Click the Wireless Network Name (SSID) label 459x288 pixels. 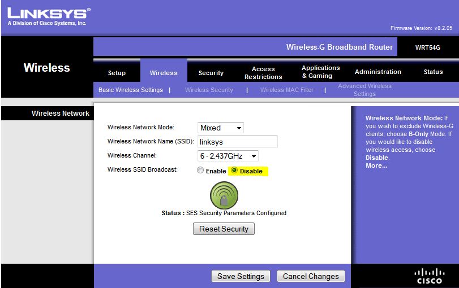pyautogui.click(x=151, y=141)
